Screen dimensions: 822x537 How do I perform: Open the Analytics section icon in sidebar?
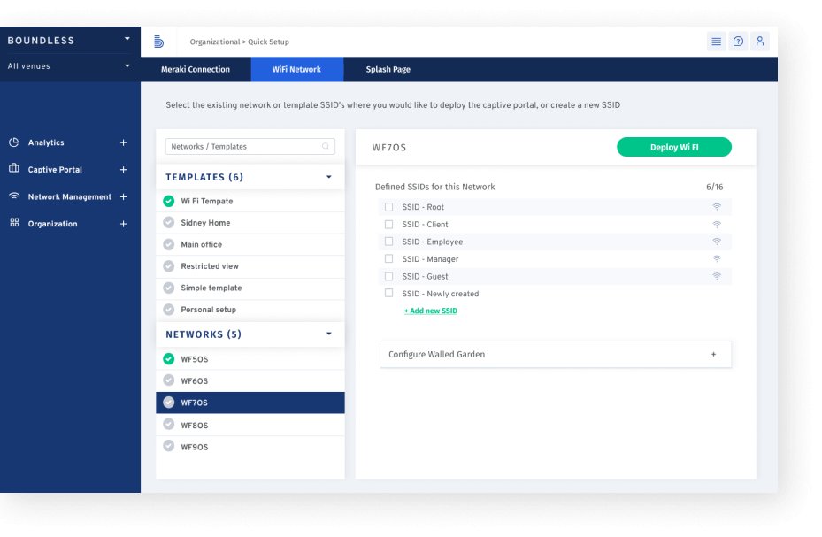(x=15, y=142)
